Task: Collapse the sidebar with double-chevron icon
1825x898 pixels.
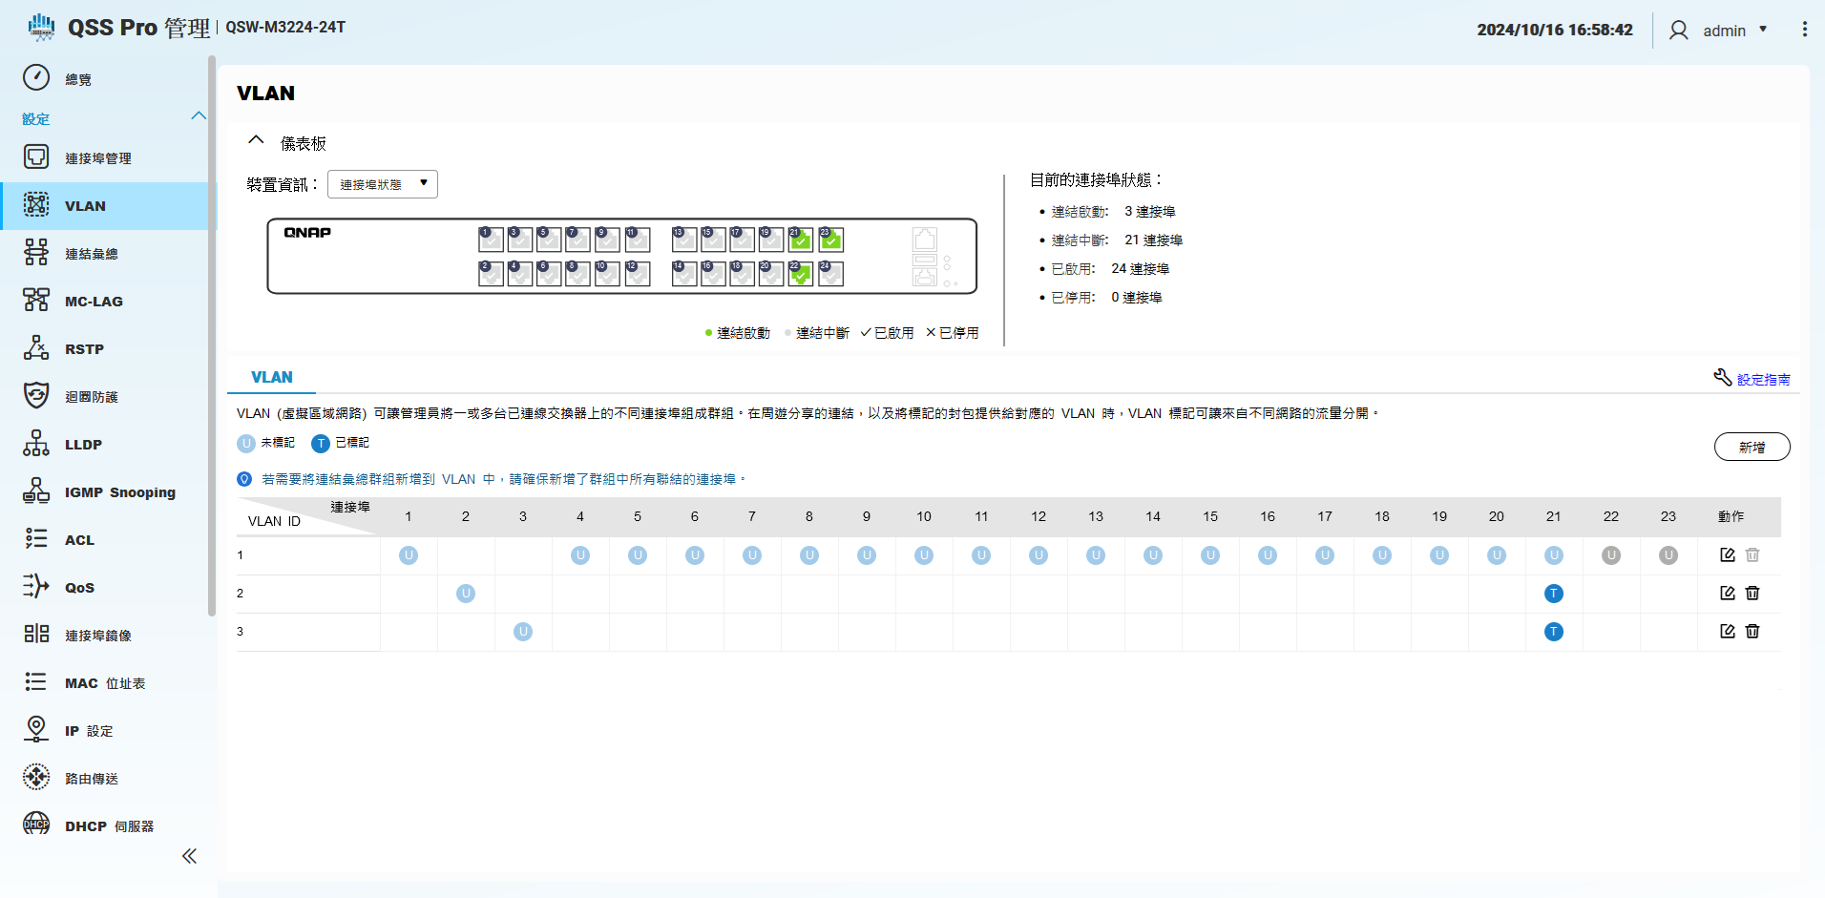Action: click(189, 856)
